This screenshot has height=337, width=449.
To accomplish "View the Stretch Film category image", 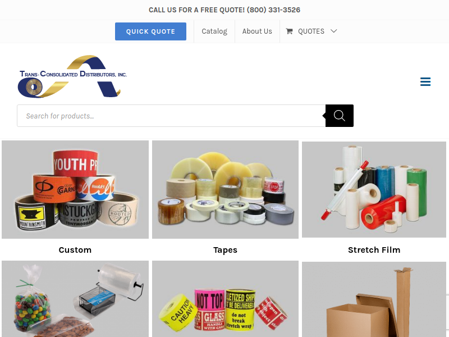I will pos(374,189).
